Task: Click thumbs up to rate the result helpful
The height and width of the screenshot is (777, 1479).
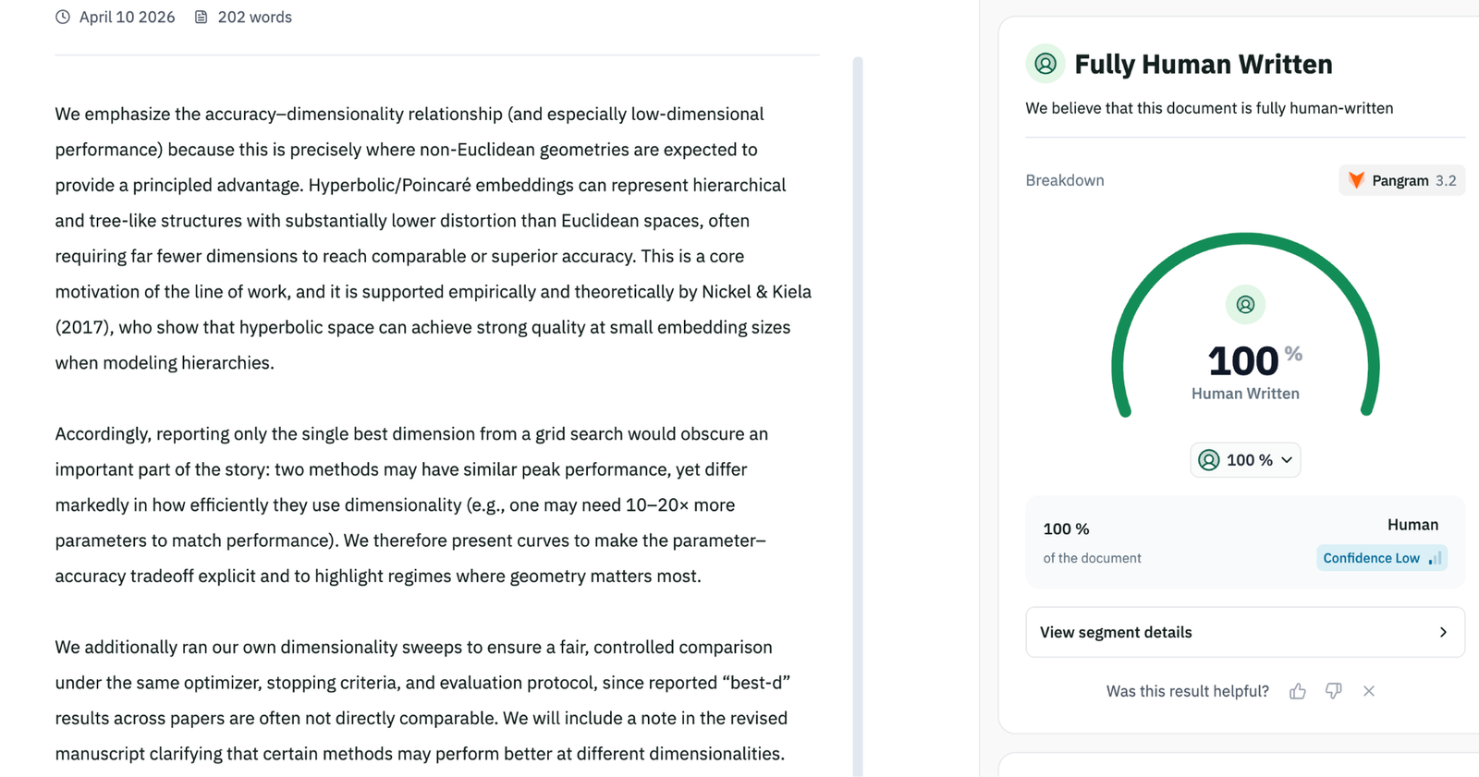Action: tap(1297, 691)
